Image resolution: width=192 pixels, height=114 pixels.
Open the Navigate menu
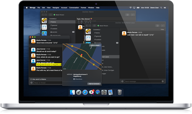(x=56, y=7)
